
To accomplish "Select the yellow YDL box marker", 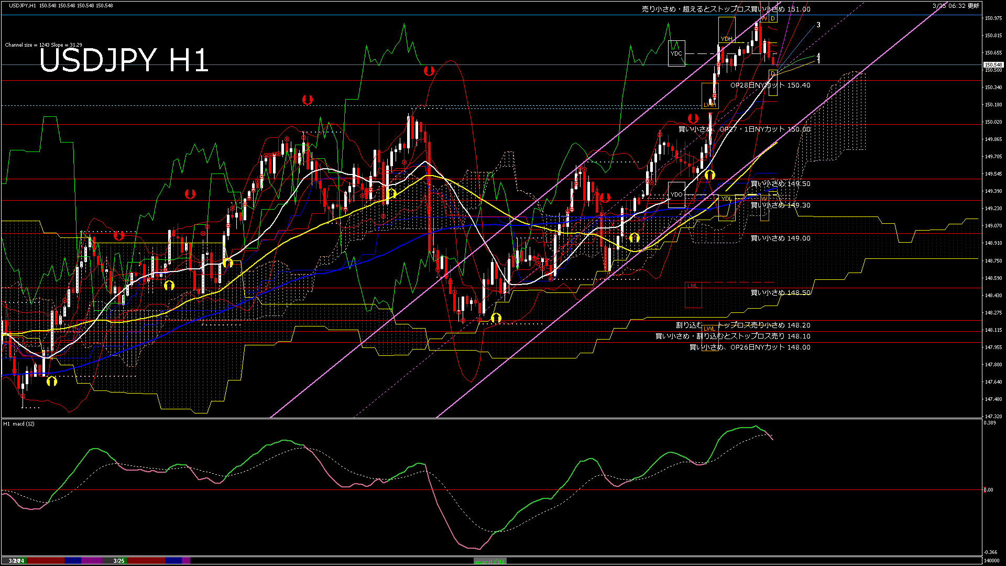I will [x=726, y=207].
